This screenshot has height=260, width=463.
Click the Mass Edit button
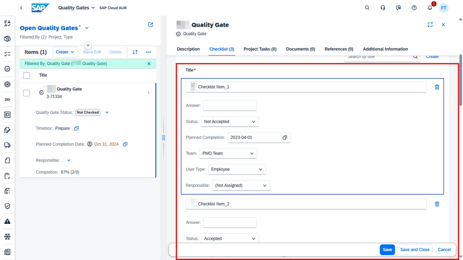pos(92,52)
